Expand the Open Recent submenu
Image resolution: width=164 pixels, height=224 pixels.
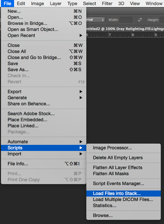click(43, 35)
